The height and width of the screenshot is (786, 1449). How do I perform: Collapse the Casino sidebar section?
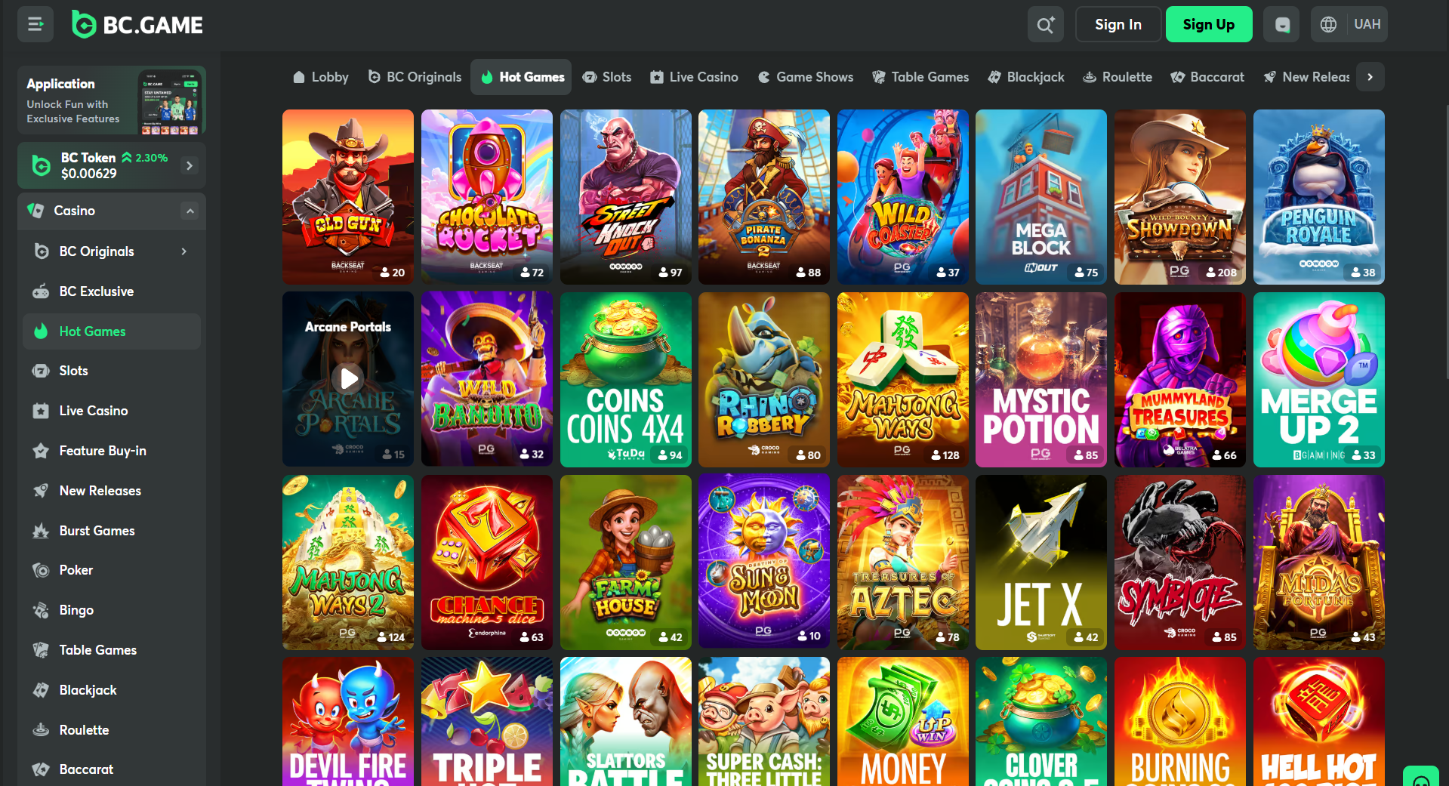[x=190, y=211]
